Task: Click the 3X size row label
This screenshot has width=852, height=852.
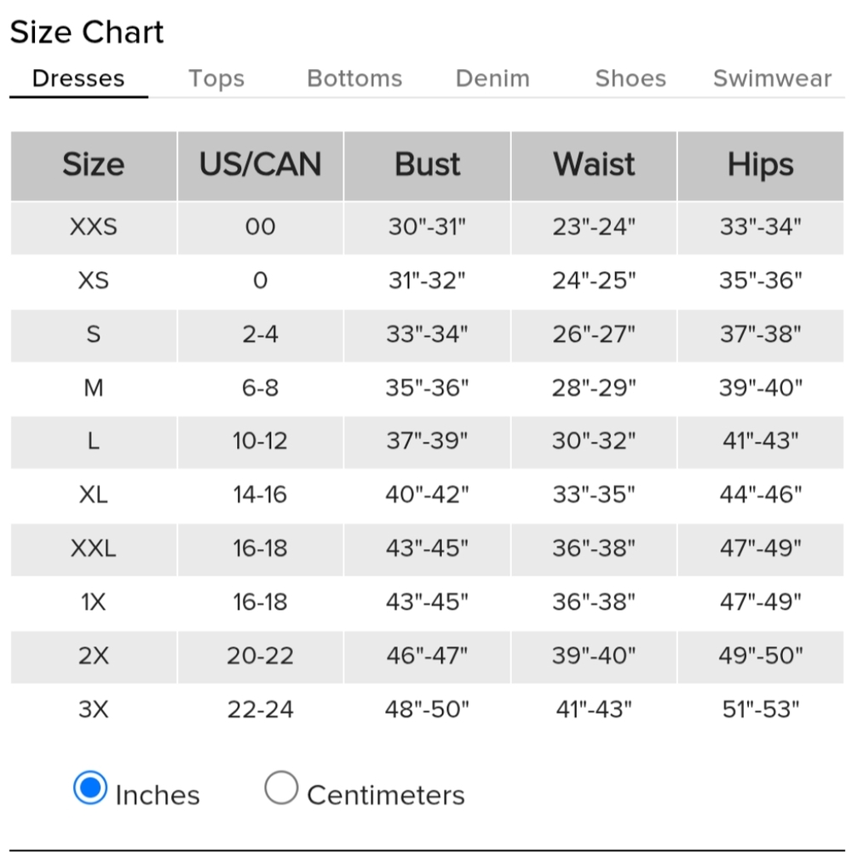Action: click(x=94, y=709)
